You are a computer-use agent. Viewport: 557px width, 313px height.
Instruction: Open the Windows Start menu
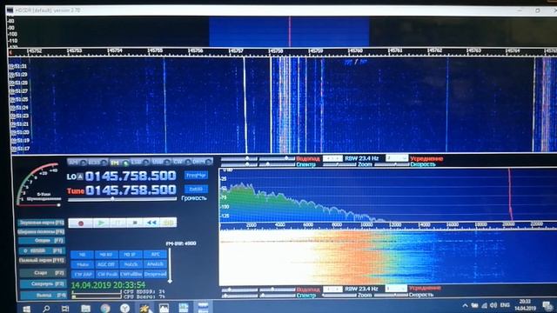[27, 309]
